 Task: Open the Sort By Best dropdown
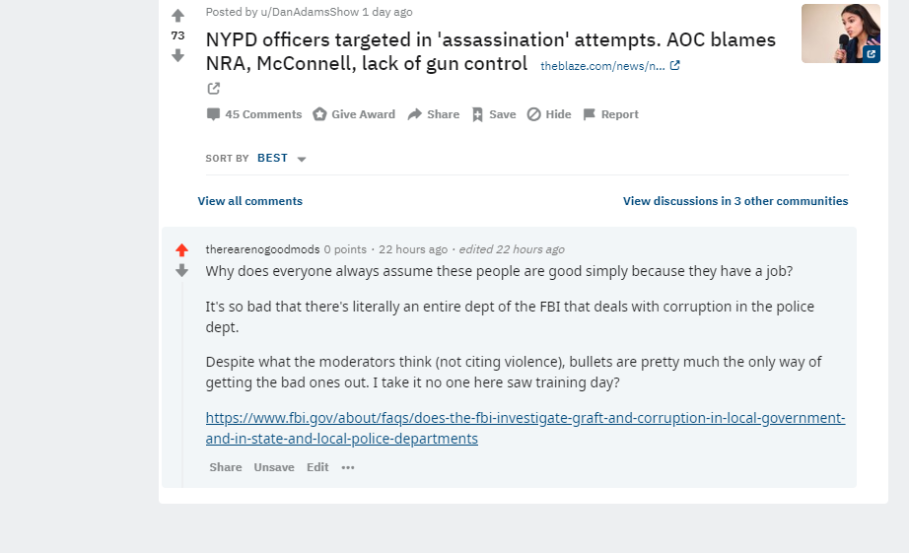(x=282, y=159)
